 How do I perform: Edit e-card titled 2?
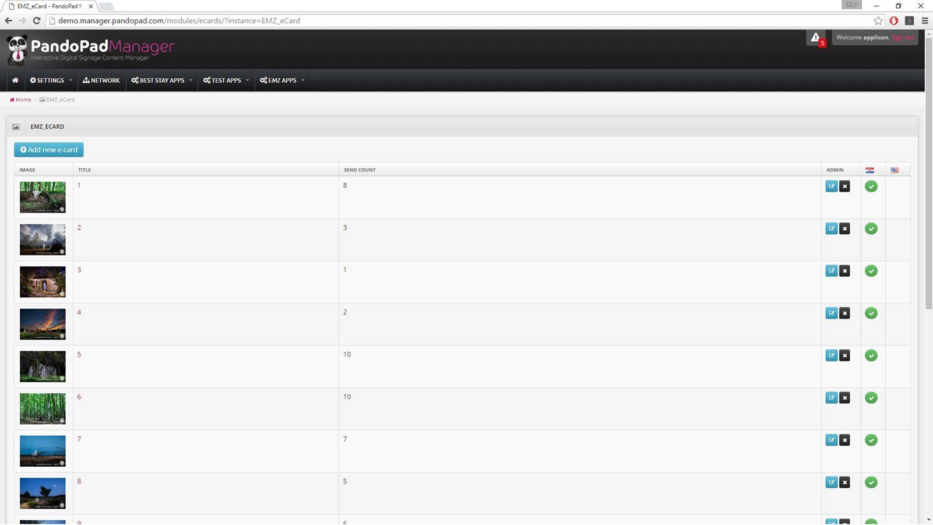(x=832, y=229)
